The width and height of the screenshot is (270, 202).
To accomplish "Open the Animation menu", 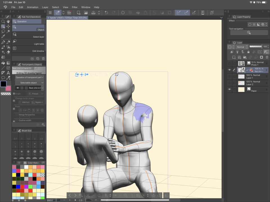I will [x=33, y=7].
